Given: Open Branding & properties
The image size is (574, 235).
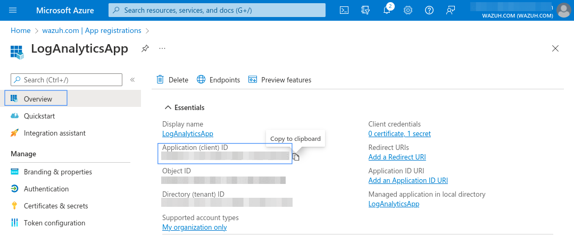Looking at the screenshot, I should coord(58,172).
